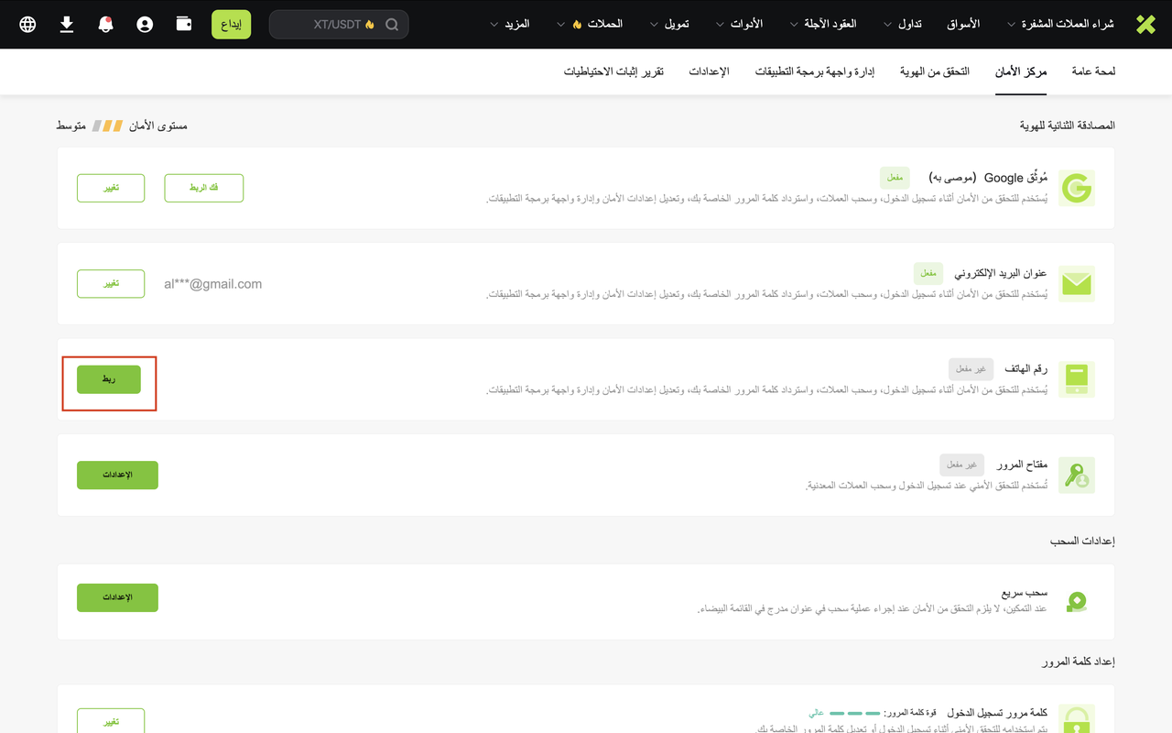The height and width of the screenshot is (733, 1172).
Task: Open the notifications bell icon
Action: click(x=105, y=25)
